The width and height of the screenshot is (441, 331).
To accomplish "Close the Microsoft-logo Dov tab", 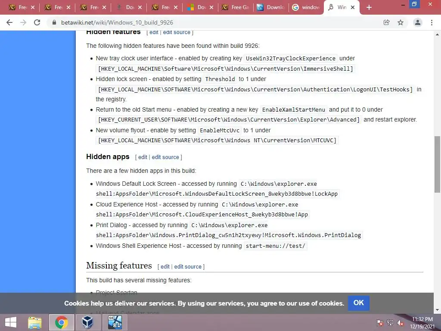I will click(x=211, y=8).
